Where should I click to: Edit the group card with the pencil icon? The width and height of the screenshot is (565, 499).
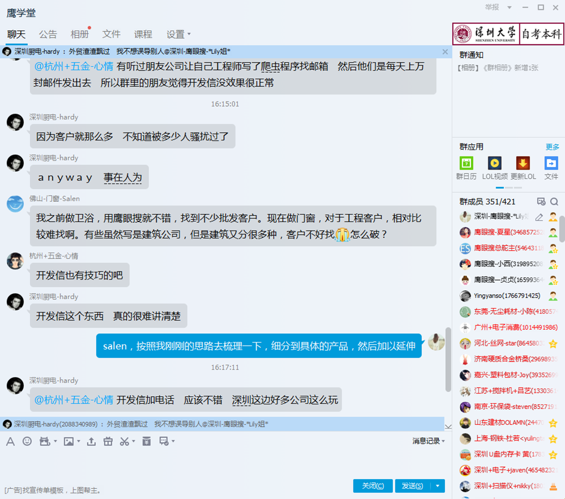click(539, 217)
